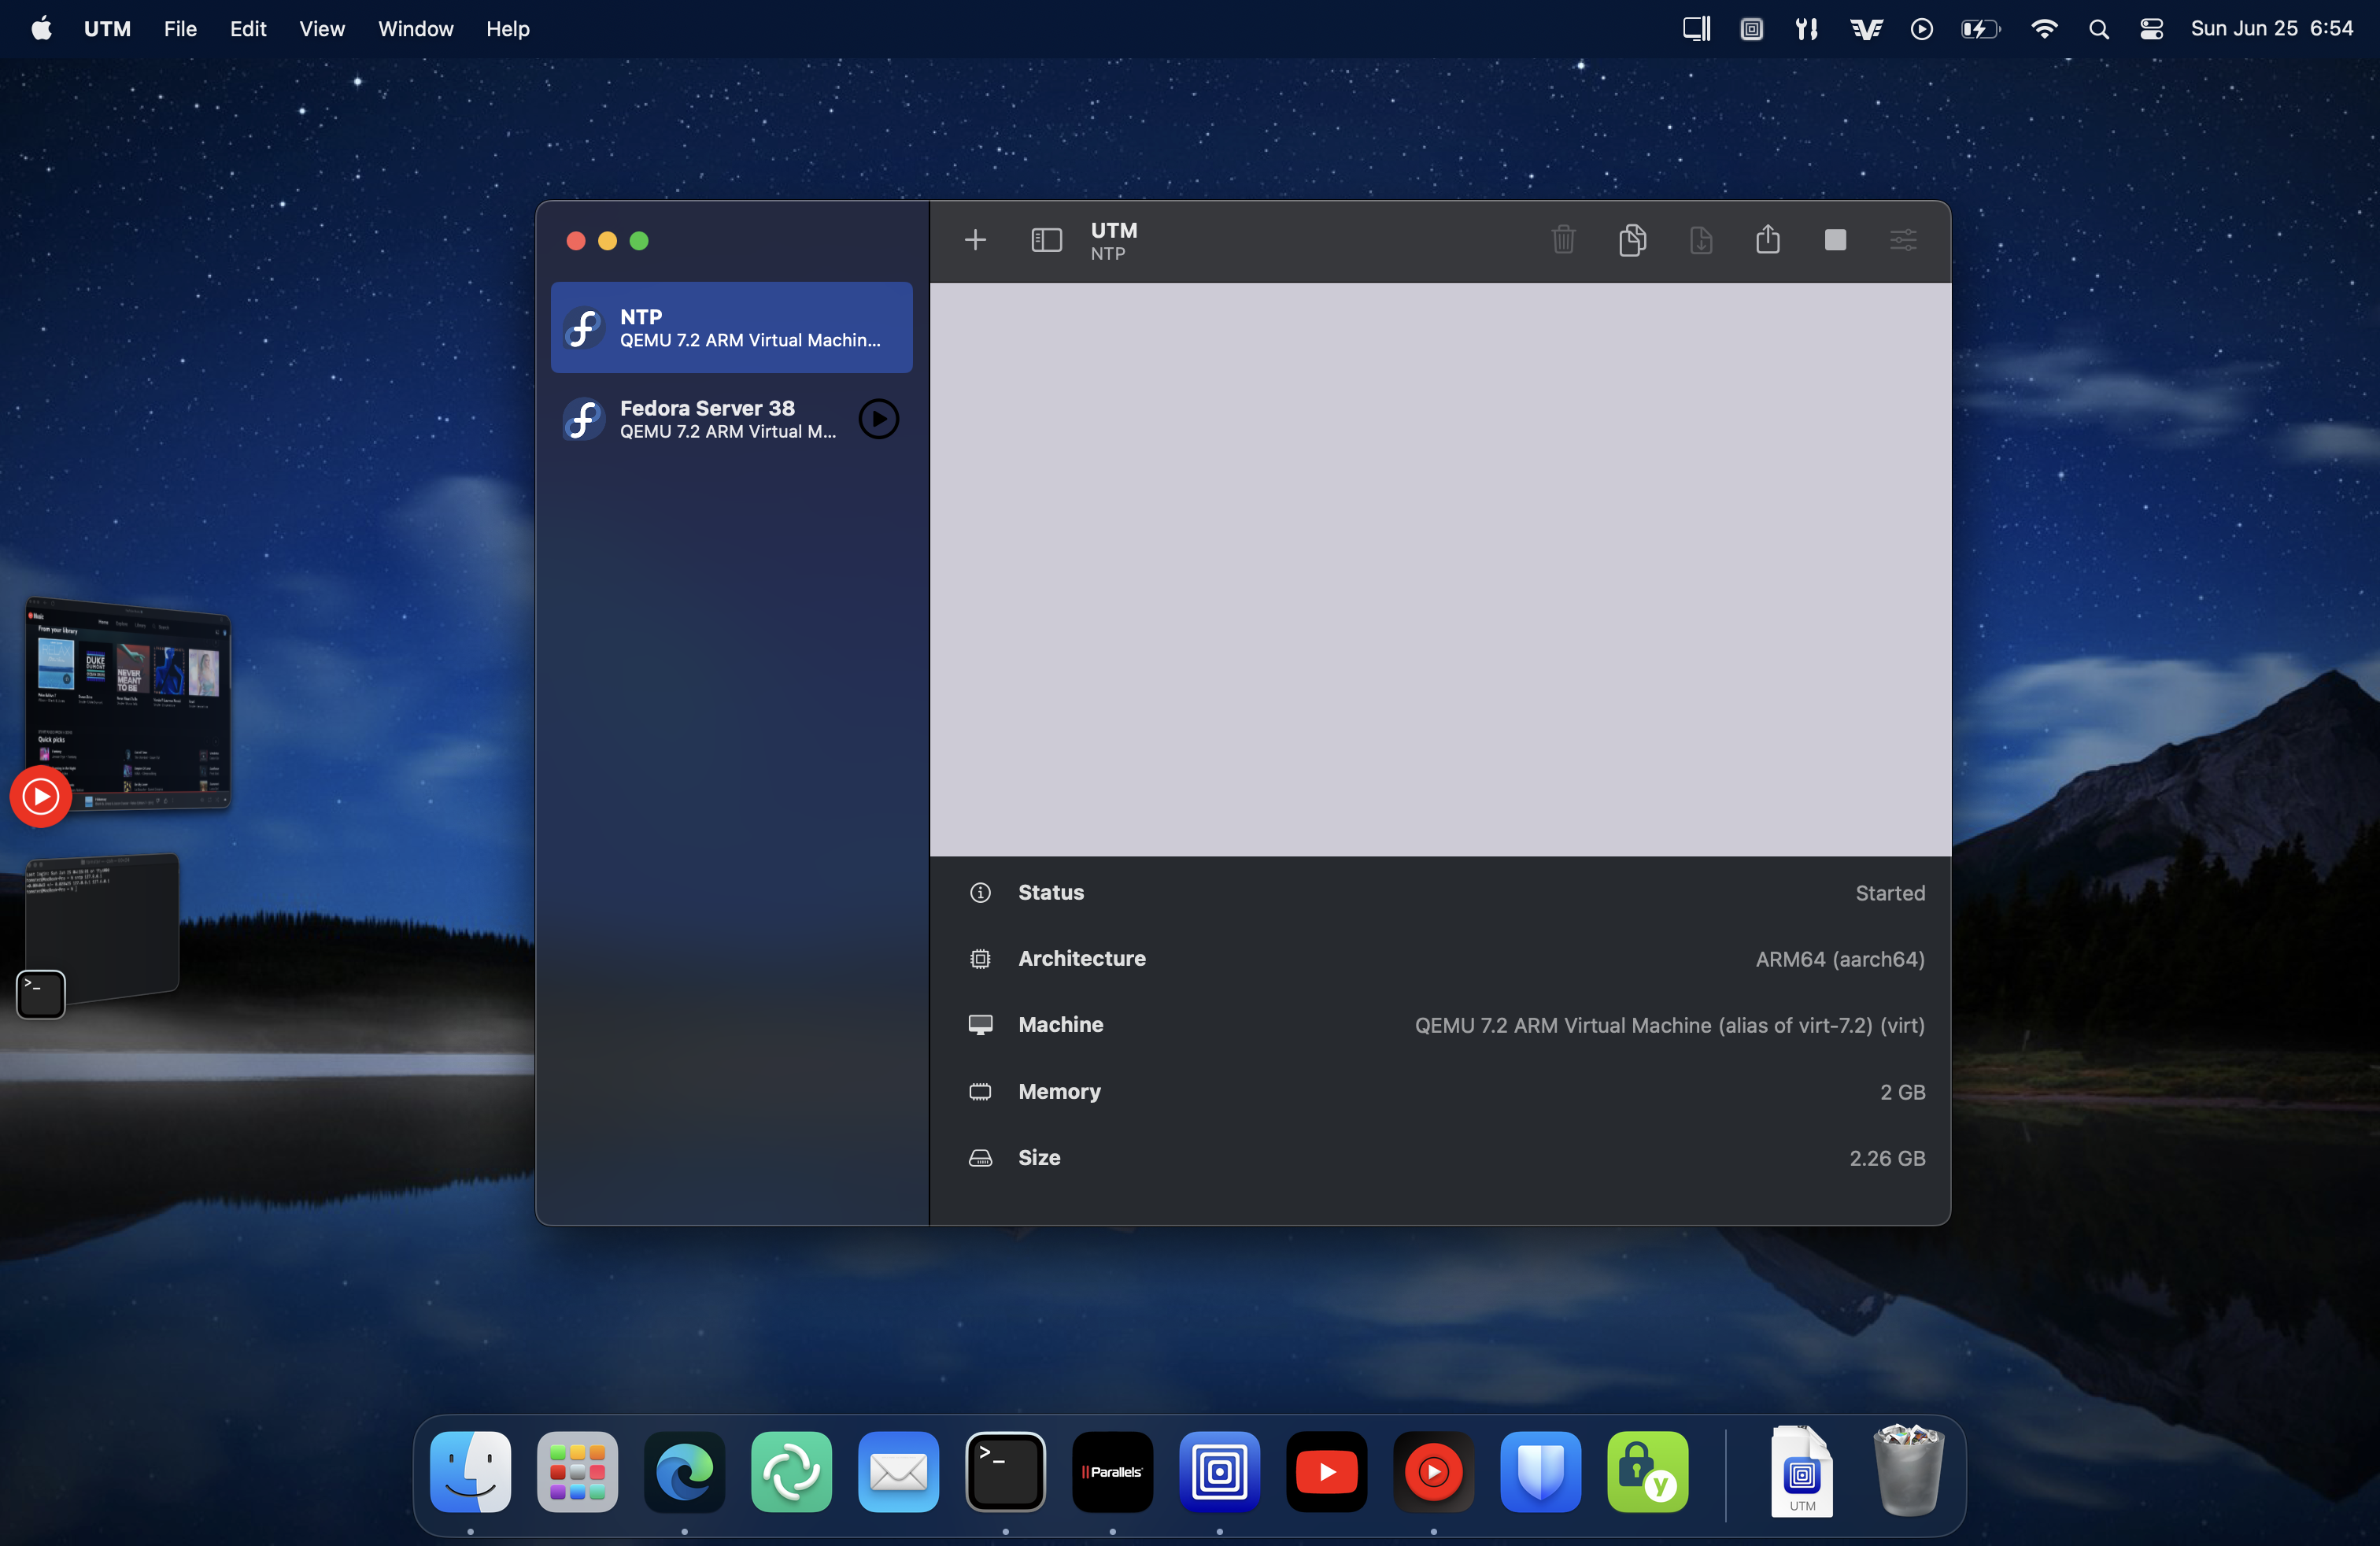
Task: Open Terminal from the Dock
Action: click(1005, 1471)
